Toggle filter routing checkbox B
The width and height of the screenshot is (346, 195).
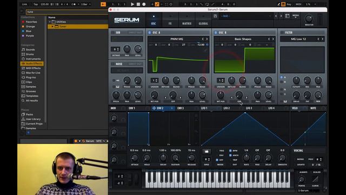click(x=281, y=82)
